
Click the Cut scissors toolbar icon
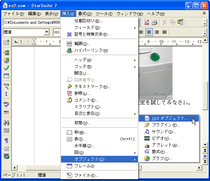164,22
